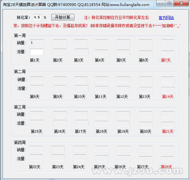This screenshot has width=190, height=180.
Task: Click the 第12天 流量 field
Action: 123,89
